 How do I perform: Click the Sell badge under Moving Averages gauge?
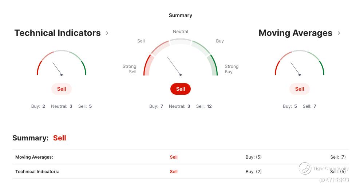(x=300, y=89)
